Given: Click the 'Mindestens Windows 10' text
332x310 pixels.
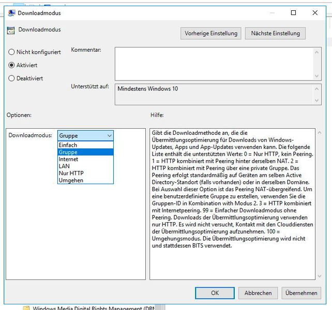Looking at the screenshot, I should point(147,89).
